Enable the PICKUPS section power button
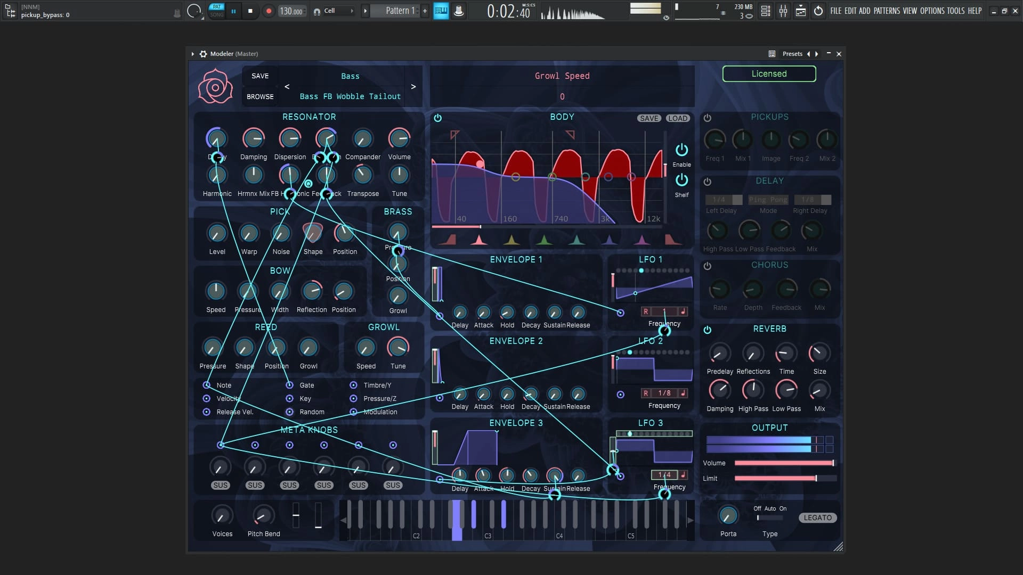 [x=707, y=118]
